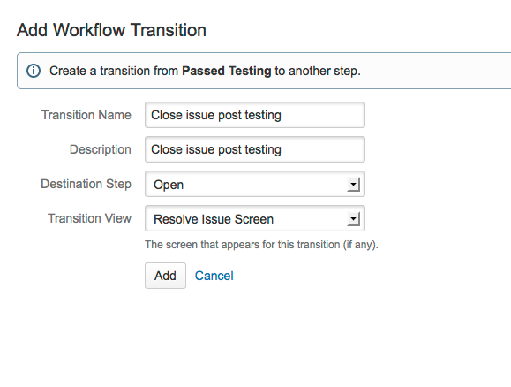Click the bold Passed Testing text
The image size is (511, 387).
[227, 71]
